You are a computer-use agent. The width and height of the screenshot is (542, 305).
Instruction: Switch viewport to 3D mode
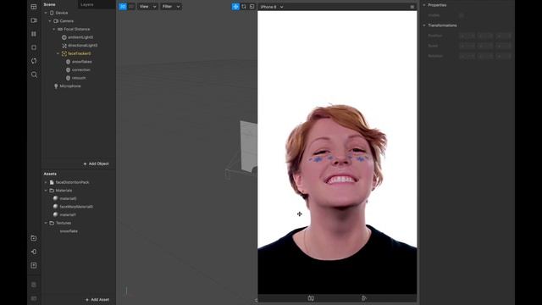click(x=123, y=7)
